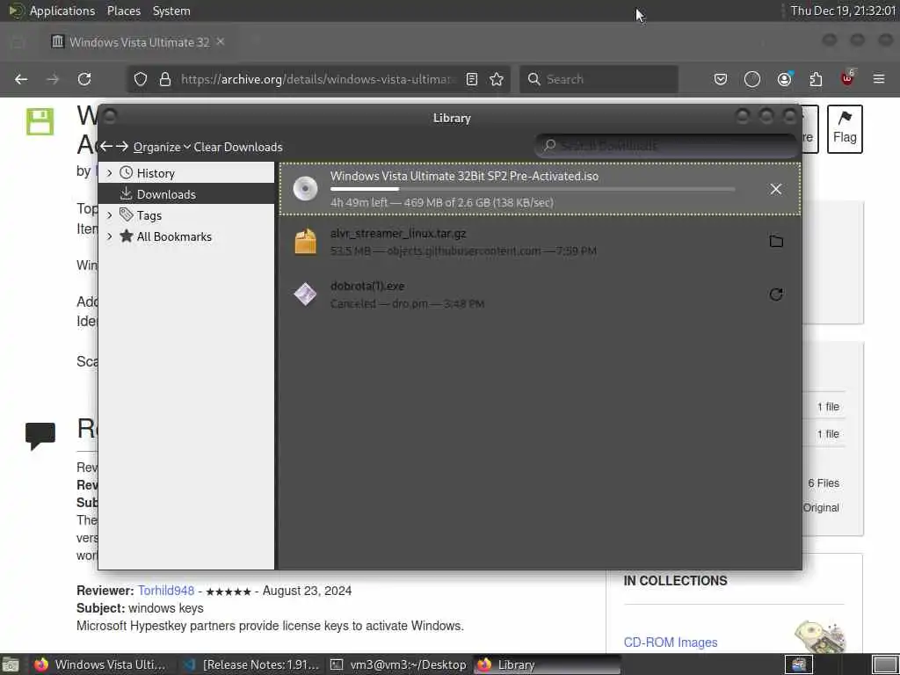Screen dimensions: 900x675
Task: Open the Firefox hamburger menu
Action: coord(879,79)
